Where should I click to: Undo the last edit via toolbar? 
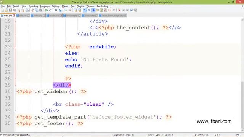click(x=46, y=10)
